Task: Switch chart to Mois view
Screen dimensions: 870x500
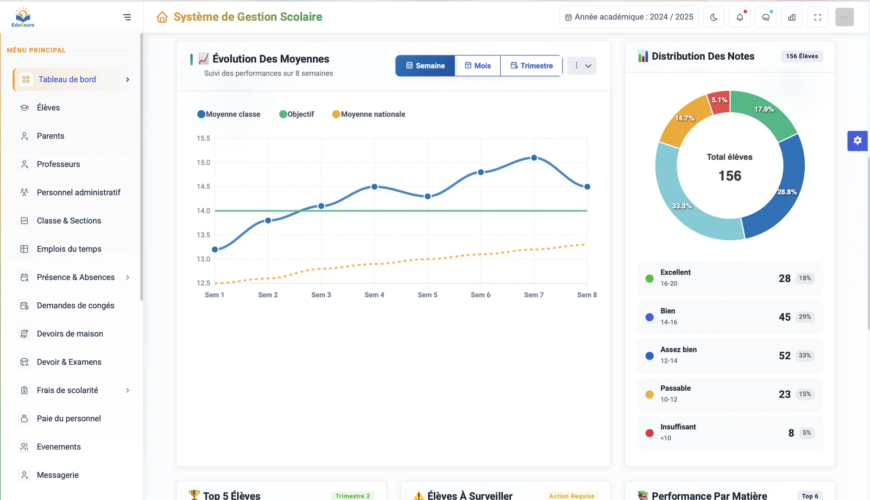Action: pyautogui.click(x=478, y=66)
